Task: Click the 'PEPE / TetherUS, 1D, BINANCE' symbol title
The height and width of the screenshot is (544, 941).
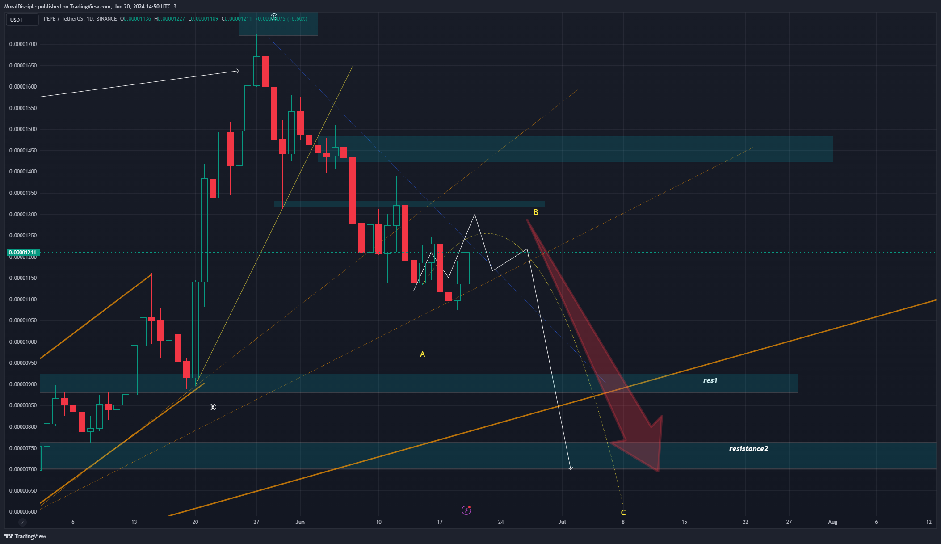Action: (x=80, y=19)
